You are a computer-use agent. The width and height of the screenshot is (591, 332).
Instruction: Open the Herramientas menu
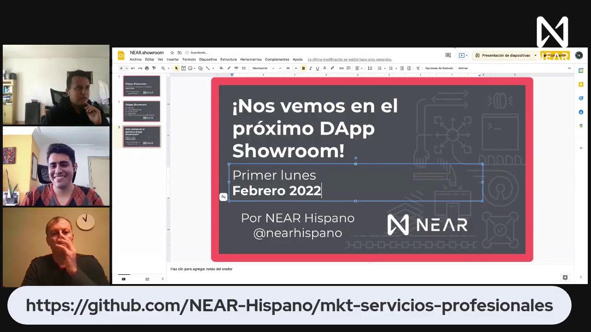pyautogui.click(x=251, y=59)
